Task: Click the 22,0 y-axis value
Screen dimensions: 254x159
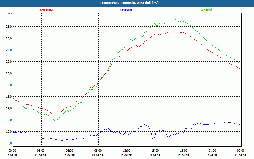Action: (x=9, y=62)
